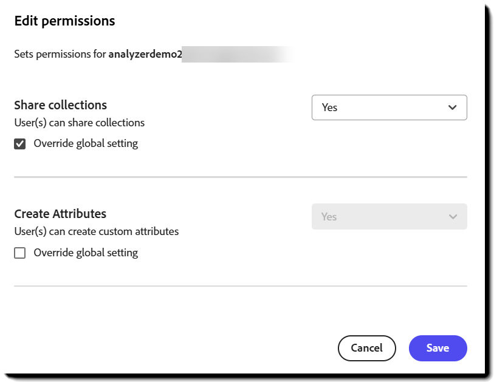Image resolution: width=494 pixels, height=382 pixels.
Task: Cancel editing permissions
Action: (x=366, y=348)
